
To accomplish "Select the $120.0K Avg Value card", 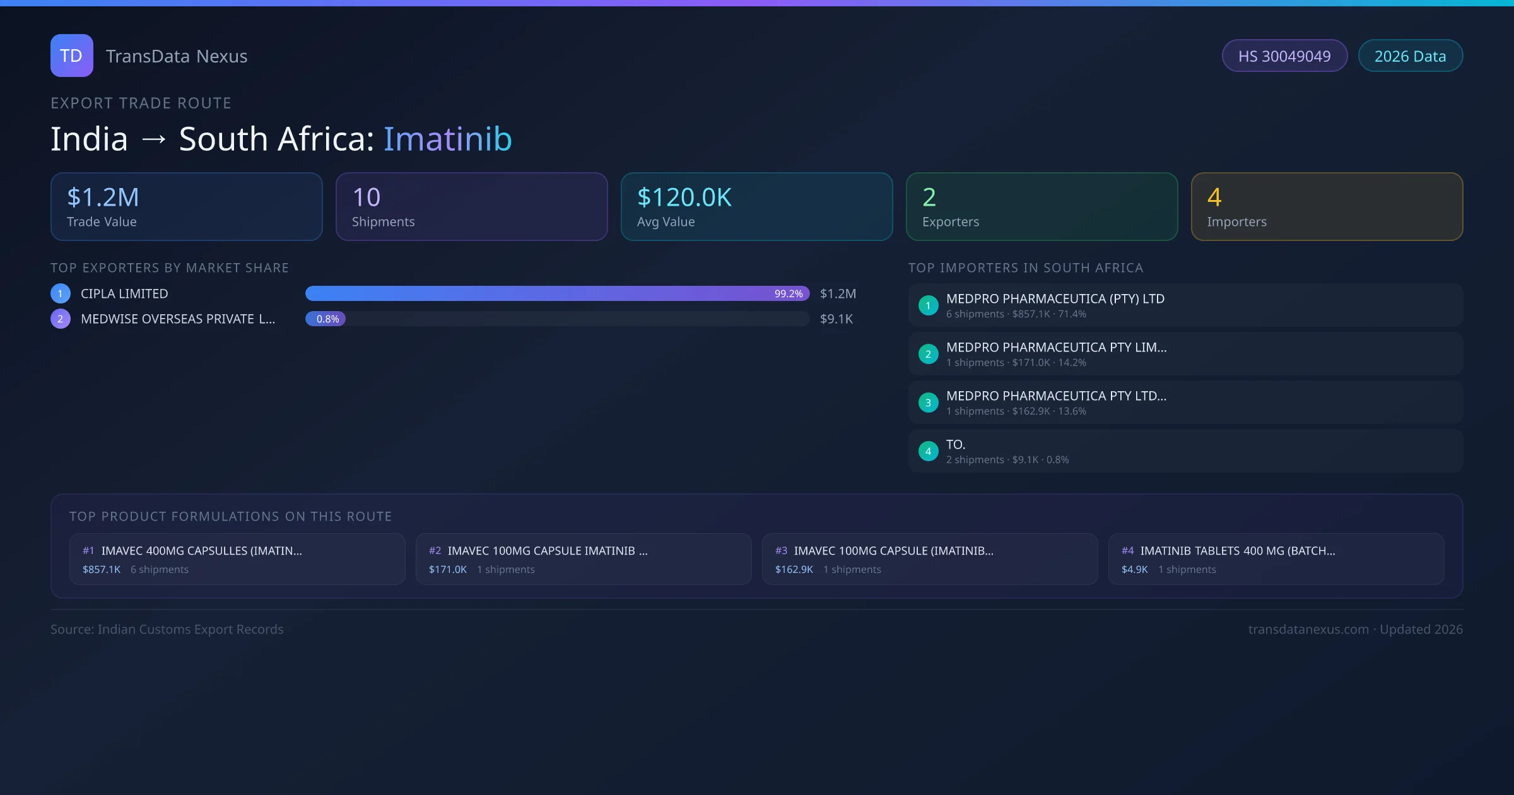I will pos(756,207).
